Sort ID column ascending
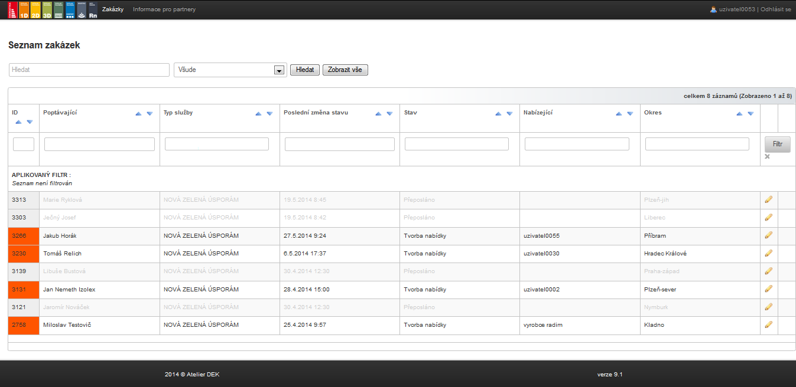The height and width of the screenshot is (387, 796). tap(18, 122)
